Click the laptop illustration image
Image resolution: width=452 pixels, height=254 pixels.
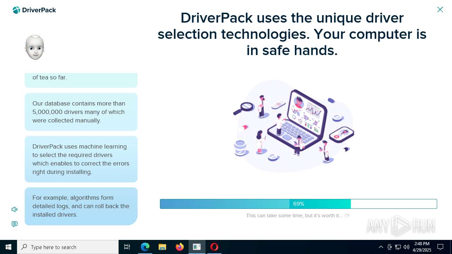pyautogui.click(x=294, y=126)
